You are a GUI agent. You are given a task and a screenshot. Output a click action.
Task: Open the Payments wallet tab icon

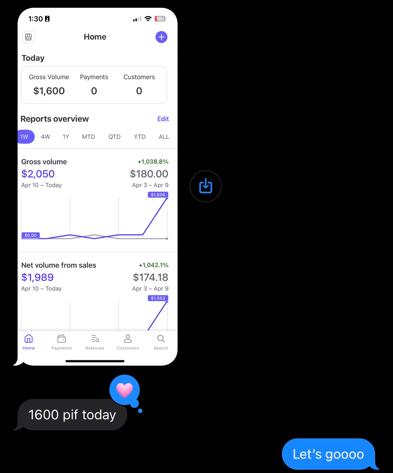point(62,339)
